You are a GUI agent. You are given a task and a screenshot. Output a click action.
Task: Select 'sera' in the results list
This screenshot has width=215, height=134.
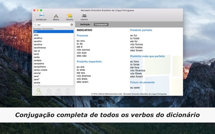(53, 35)
